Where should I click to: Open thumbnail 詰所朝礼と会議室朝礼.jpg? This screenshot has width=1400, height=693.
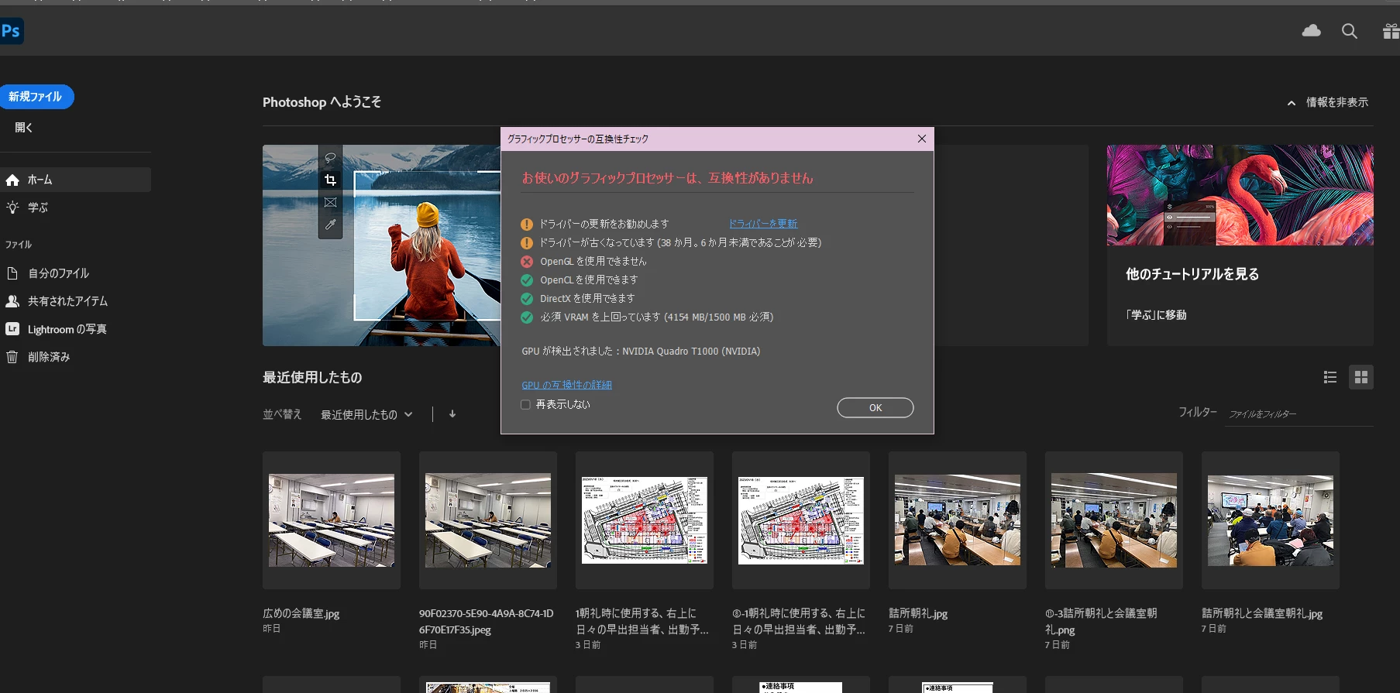(1271, 520)
